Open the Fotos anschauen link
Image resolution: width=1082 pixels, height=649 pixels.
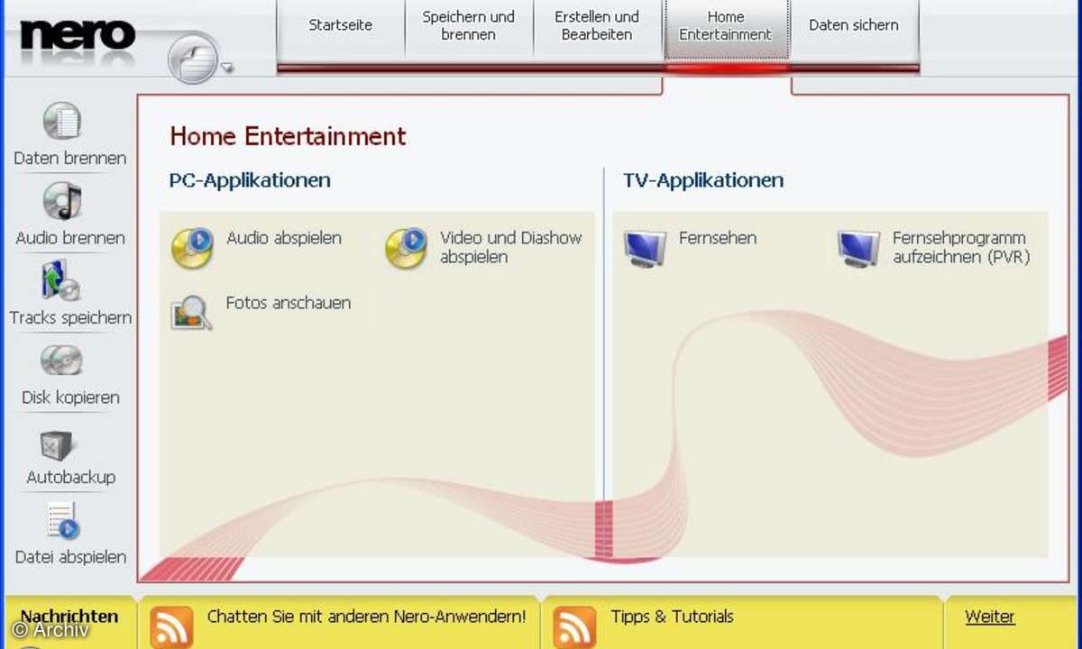pos(289,303)
